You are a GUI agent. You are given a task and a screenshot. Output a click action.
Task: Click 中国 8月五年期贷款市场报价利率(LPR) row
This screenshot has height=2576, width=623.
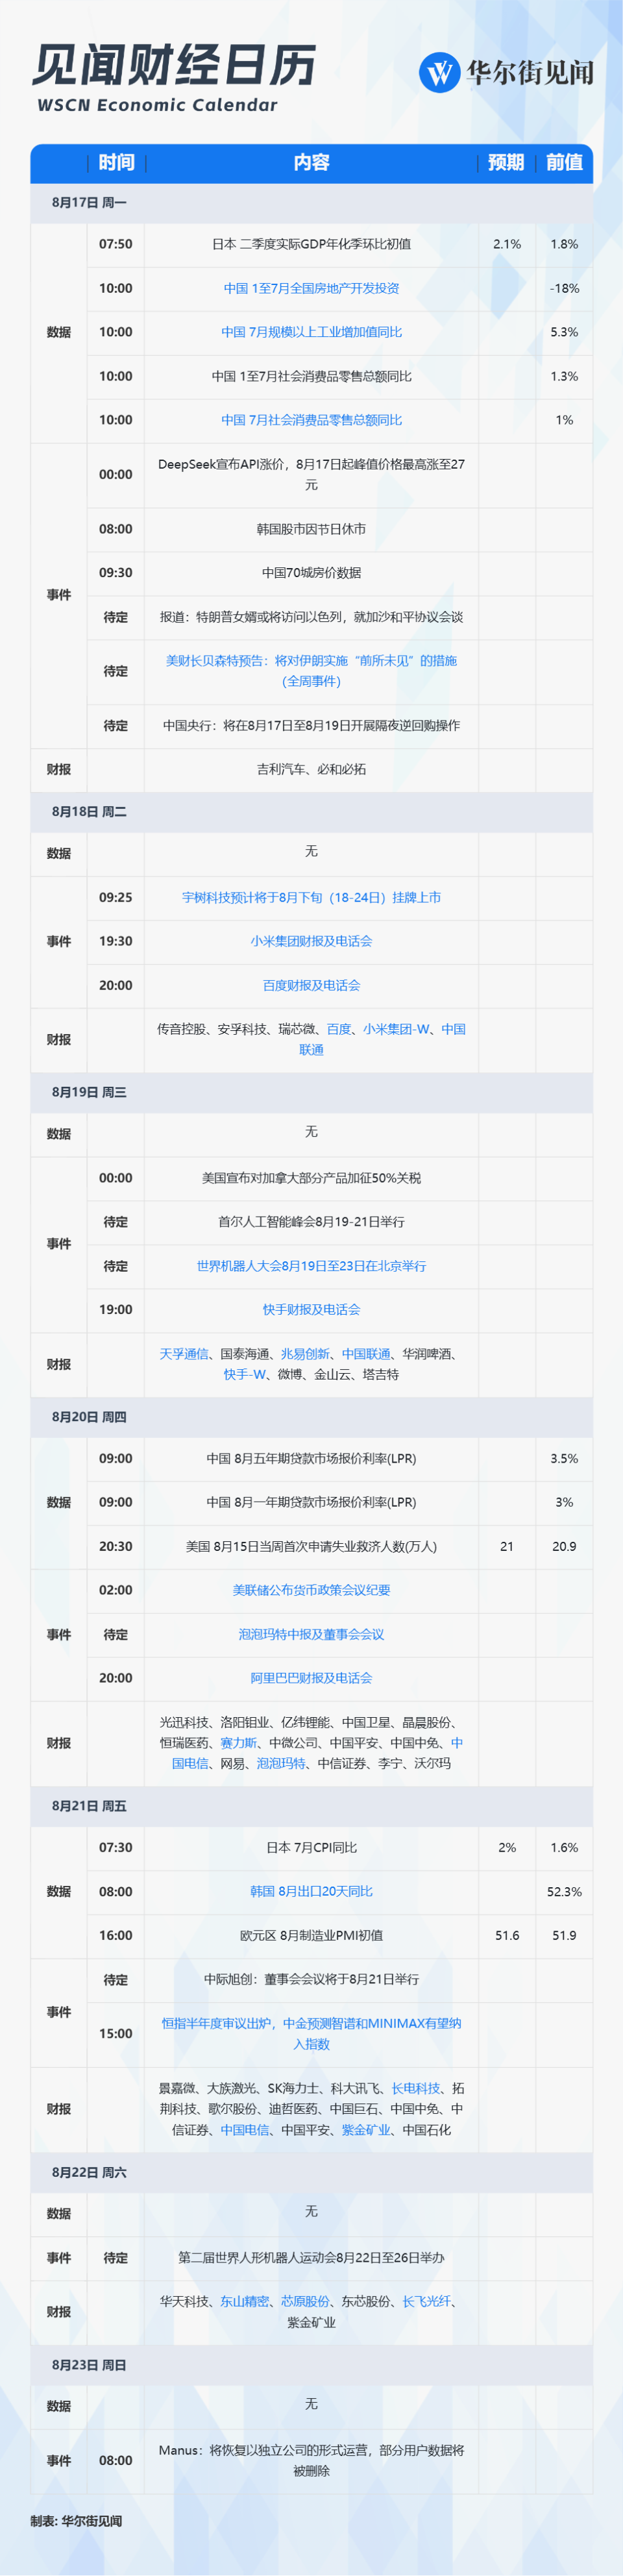(x=311, y=1459)
